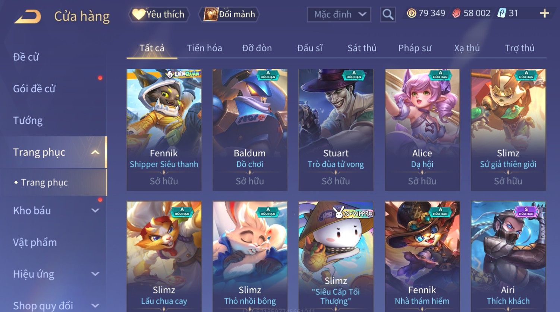The height and width of the screenshot is (312, 560).
Task: Open Gói đề cử in sidebar
Action: tap(34, 89)
